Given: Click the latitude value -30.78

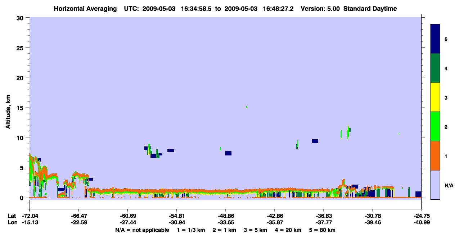Looking at the screenshot, I should click(x=372, y=216).
